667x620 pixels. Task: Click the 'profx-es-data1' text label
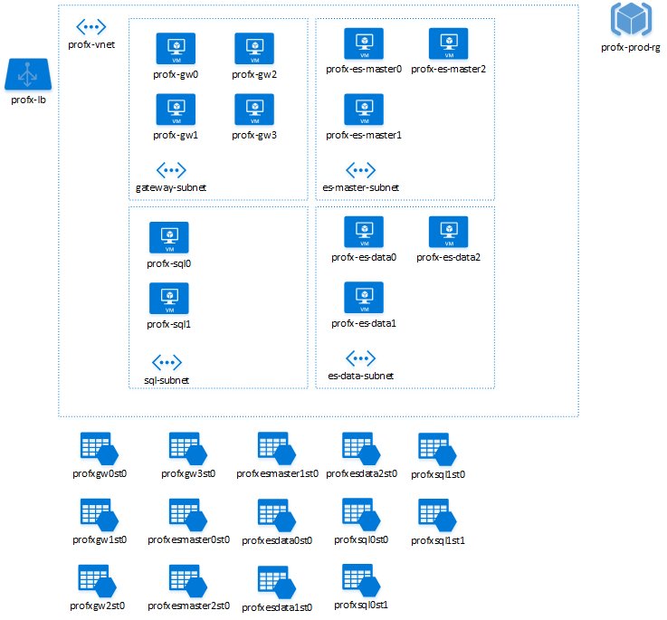(x=364, y=324)
